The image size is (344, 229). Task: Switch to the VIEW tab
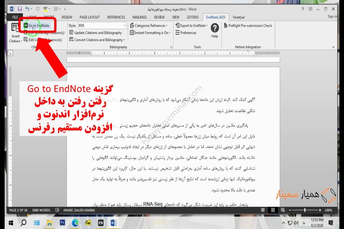[176, 17]
